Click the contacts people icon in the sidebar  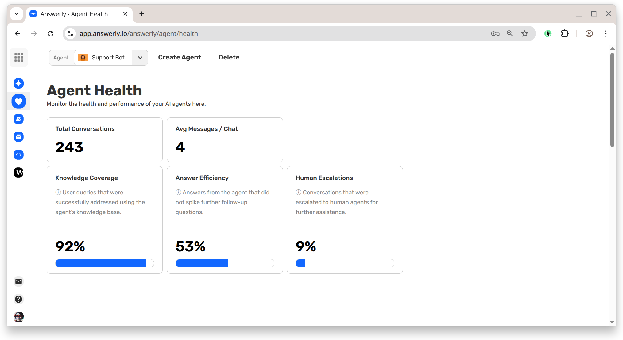point(18,119)
